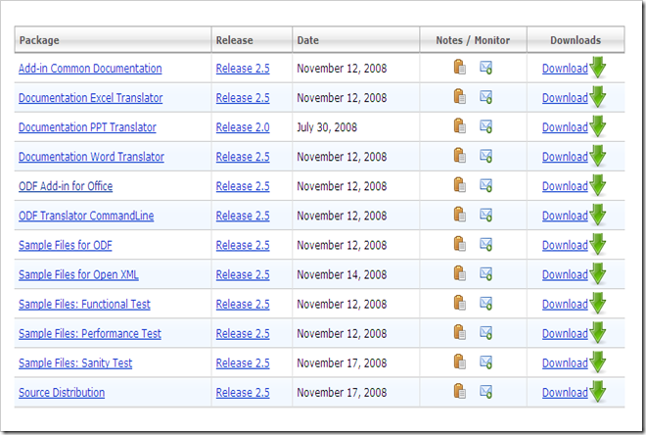Viewport: 646px width, 435px height.
Task: Click Download text link for Sample Files: Sanity Test
Action: (565, 363)
